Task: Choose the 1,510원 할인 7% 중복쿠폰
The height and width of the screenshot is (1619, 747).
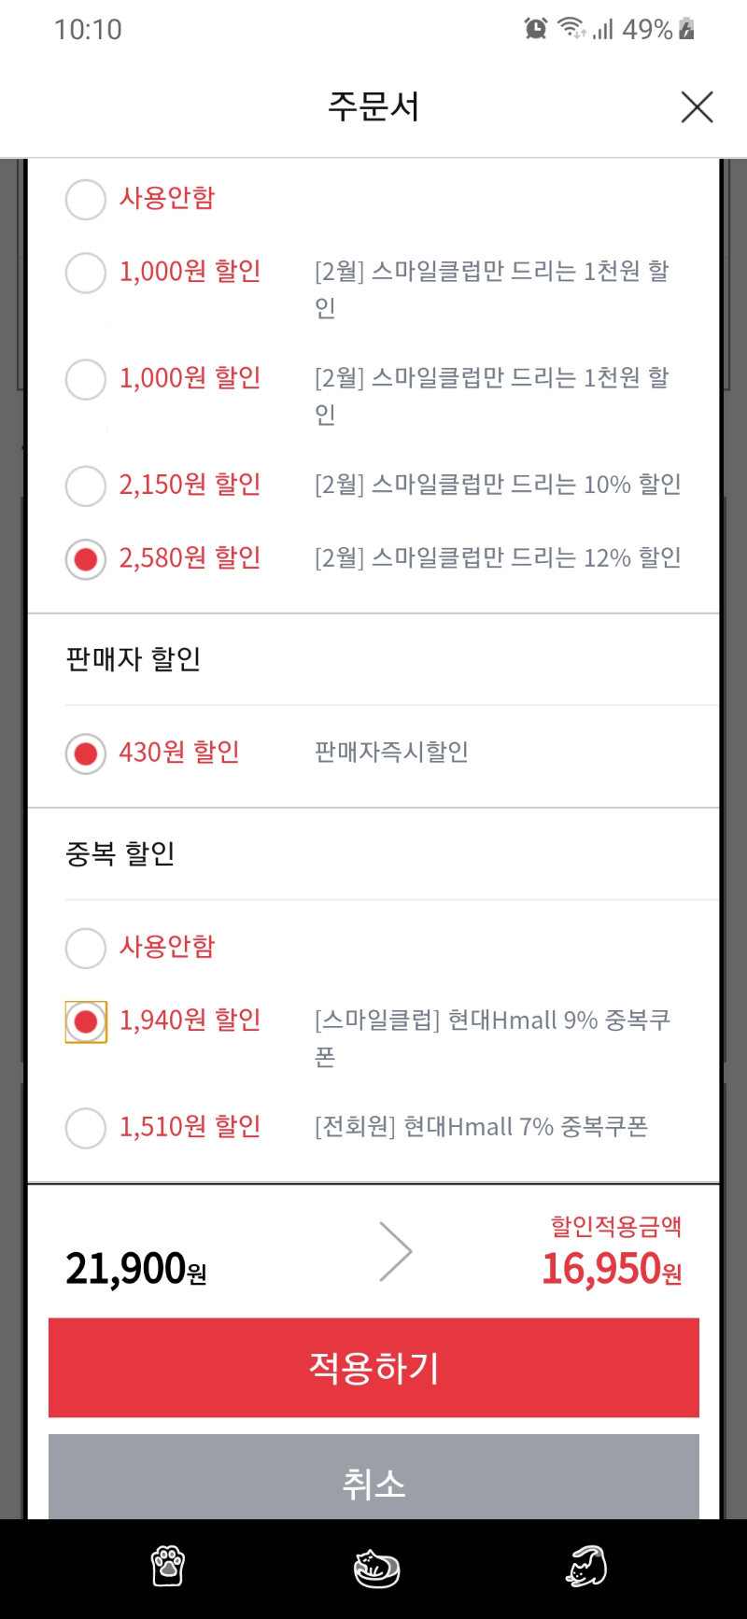Action: point(86,1128)
